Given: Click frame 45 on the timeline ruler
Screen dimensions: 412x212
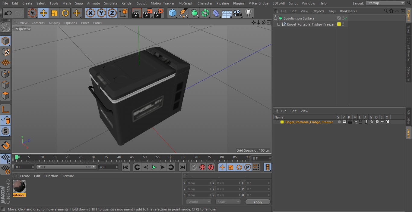Looking at the screenshot, I should [x=132, y=157].
